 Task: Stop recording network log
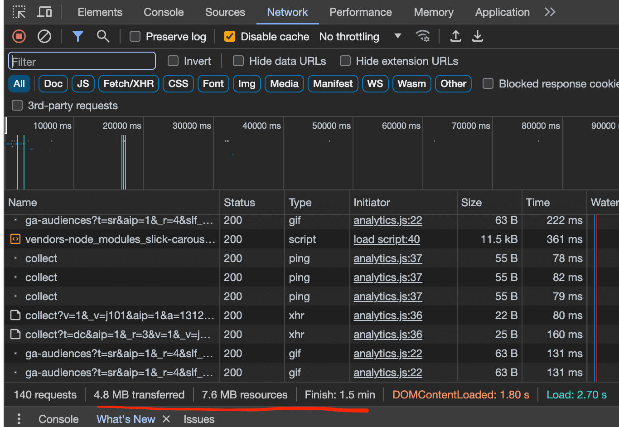click(19, 36)
